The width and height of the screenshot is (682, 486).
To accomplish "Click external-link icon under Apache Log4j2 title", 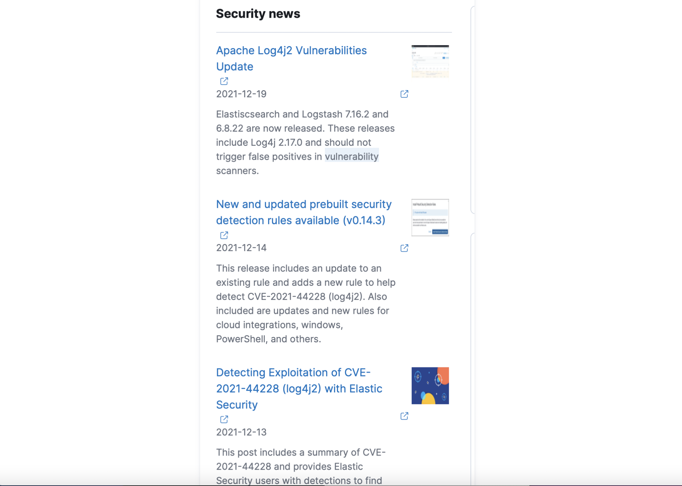I will point(224,81).
